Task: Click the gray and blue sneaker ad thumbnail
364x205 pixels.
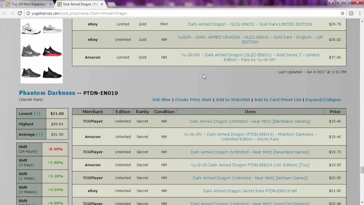Action: pyautogui.click(x=52, y=29)
